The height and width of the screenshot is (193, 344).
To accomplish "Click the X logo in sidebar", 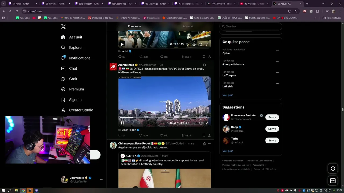I will pyautogui.click(x=63, y=27).
